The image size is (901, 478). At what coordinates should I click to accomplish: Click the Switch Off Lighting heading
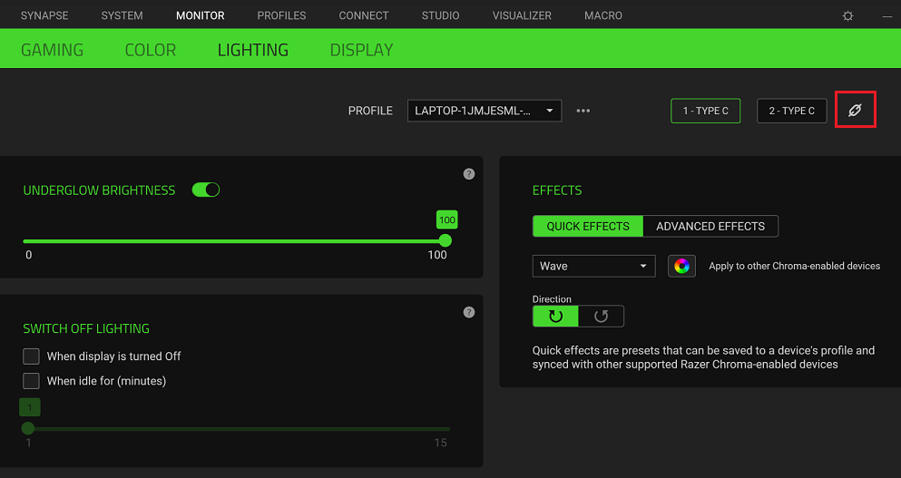[86, 328]
